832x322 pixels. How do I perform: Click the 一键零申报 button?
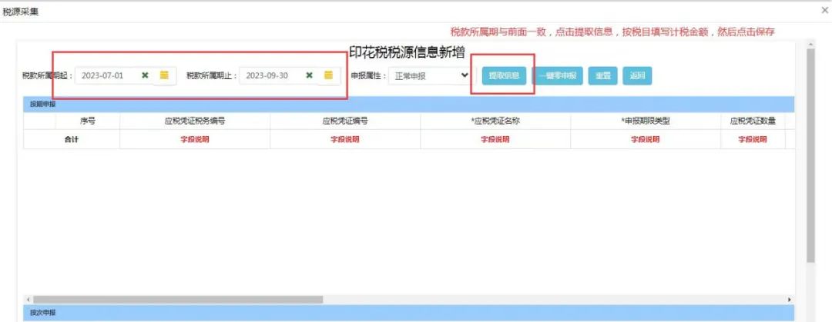point(557,76)
